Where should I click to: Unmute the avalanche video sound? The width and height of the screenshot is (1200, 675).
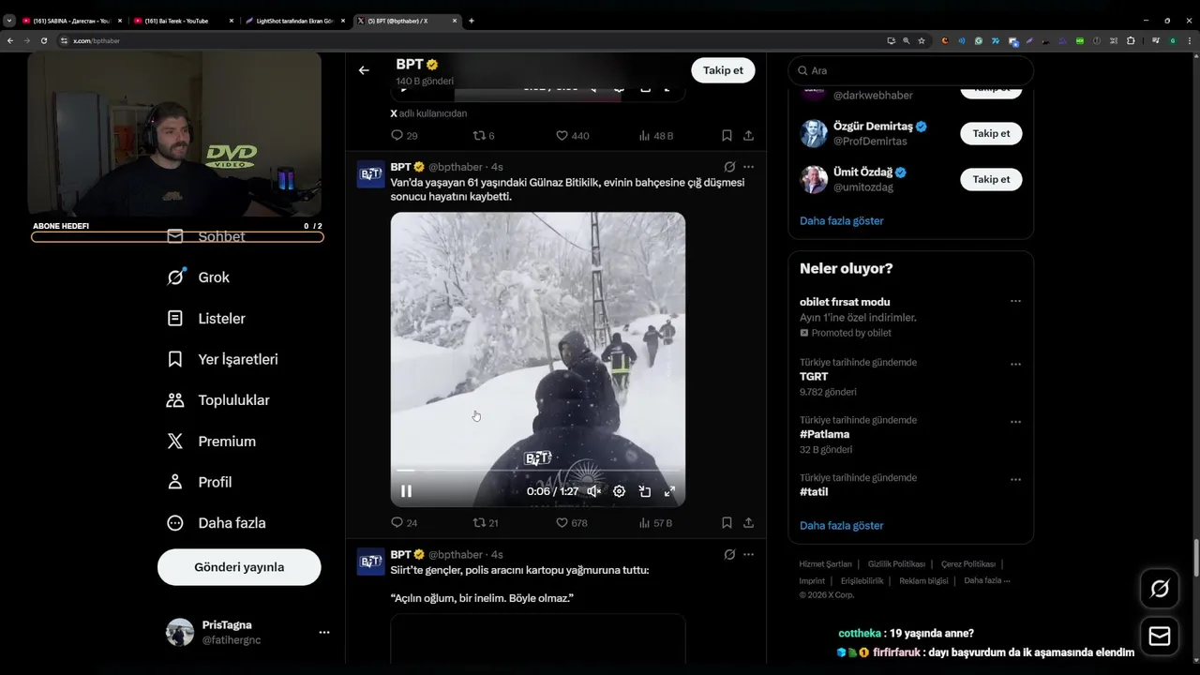click(x=593, y=491)
